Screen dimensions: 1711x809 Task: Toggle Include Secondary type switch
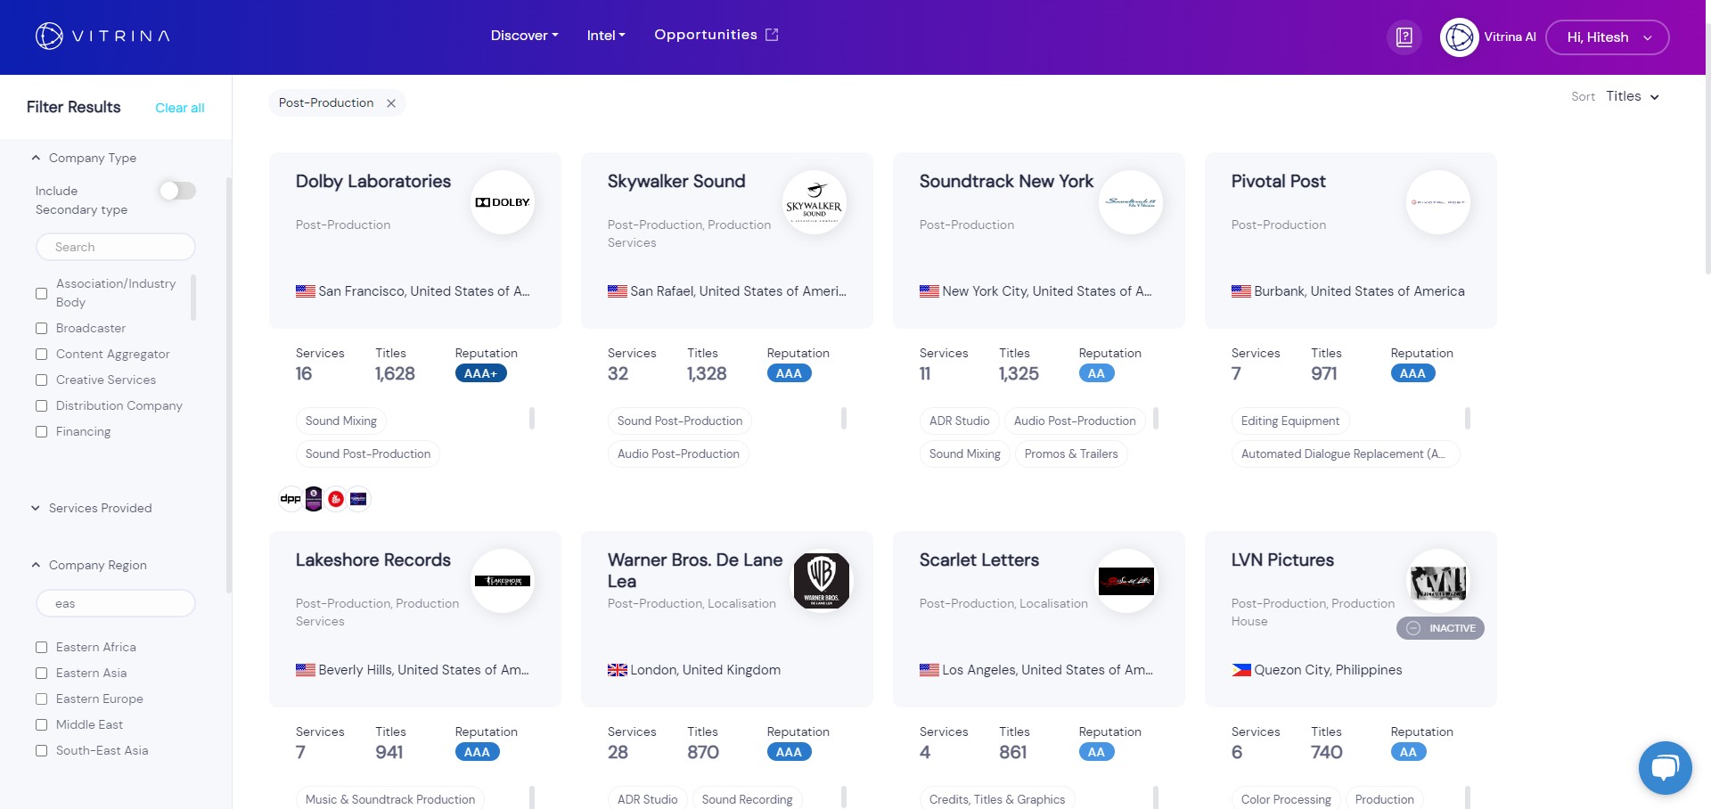coord(177,191)
